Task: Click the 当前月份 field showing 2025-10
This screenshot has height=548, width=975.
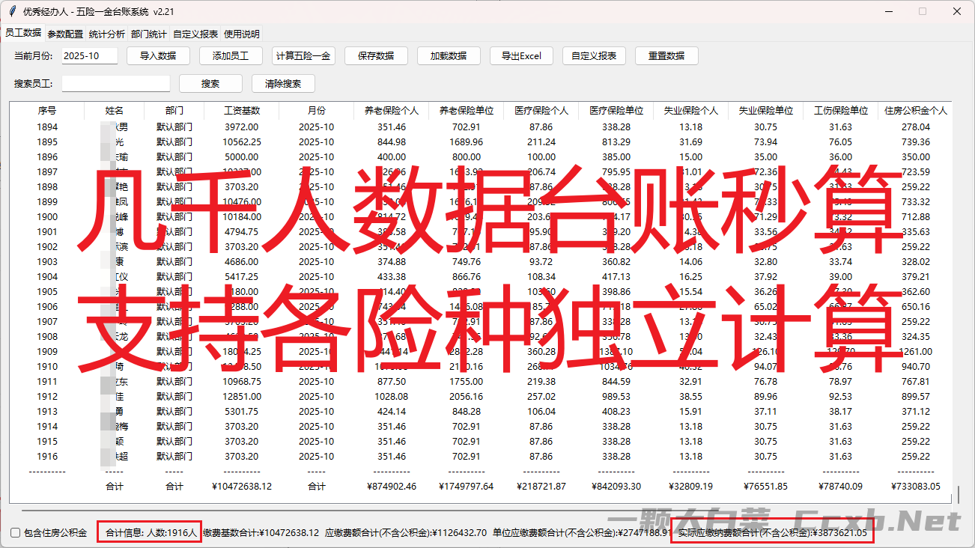Action: pyautogui.click(x=89, y=56)
